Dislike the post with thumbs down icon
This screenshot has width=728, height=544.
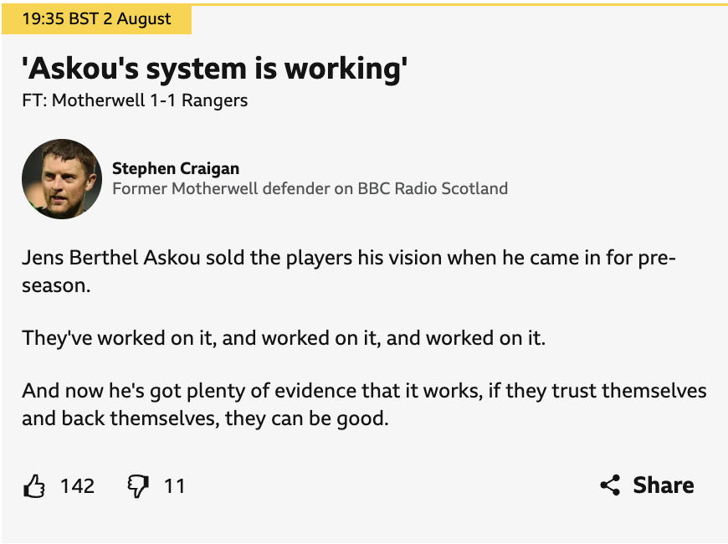tap(136, 485)
